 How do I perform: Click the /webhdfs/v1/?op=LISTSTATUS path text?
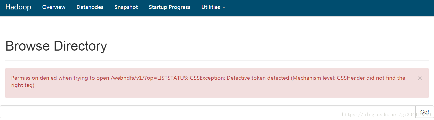[x=149, y=78]
